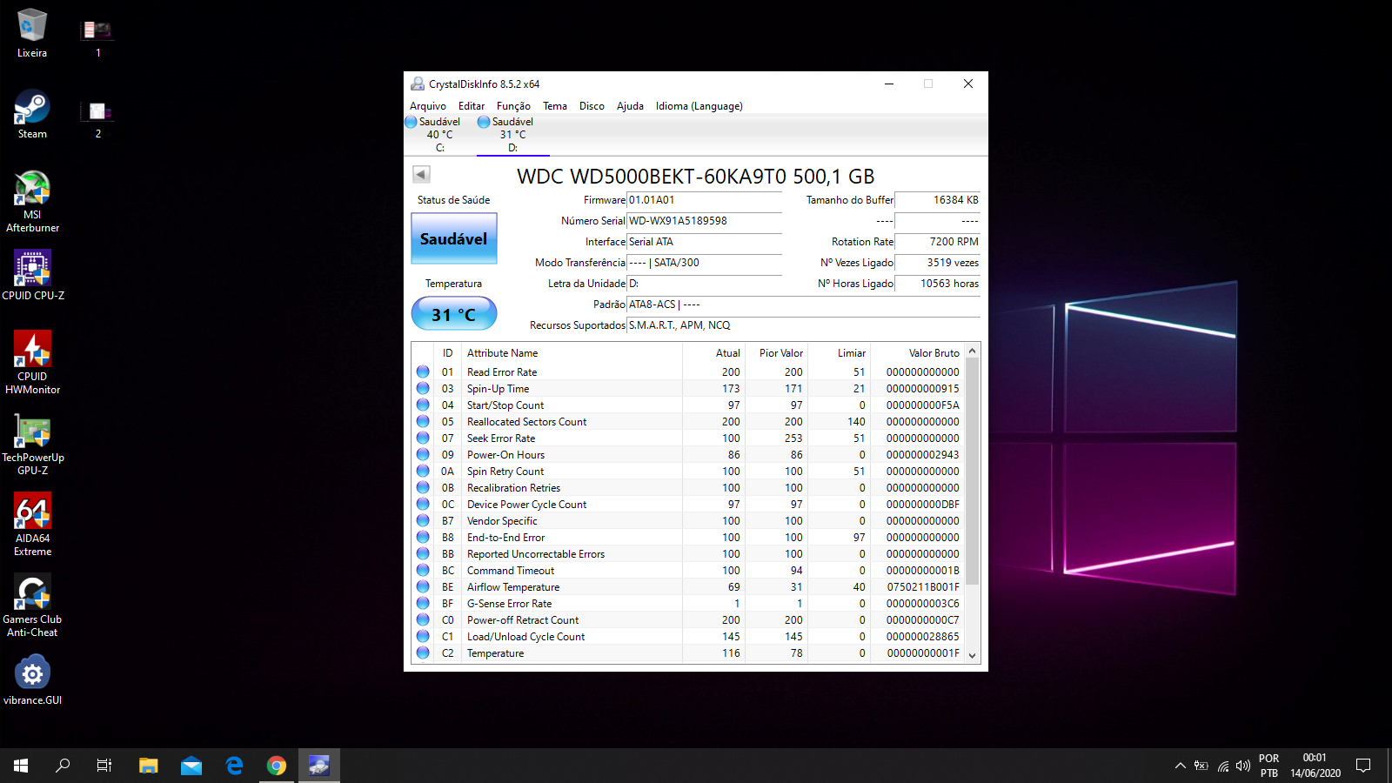Click the Saudável health status button
Image resolution: width=1392 pixels, height=783 pixels.
click(454, 238)
